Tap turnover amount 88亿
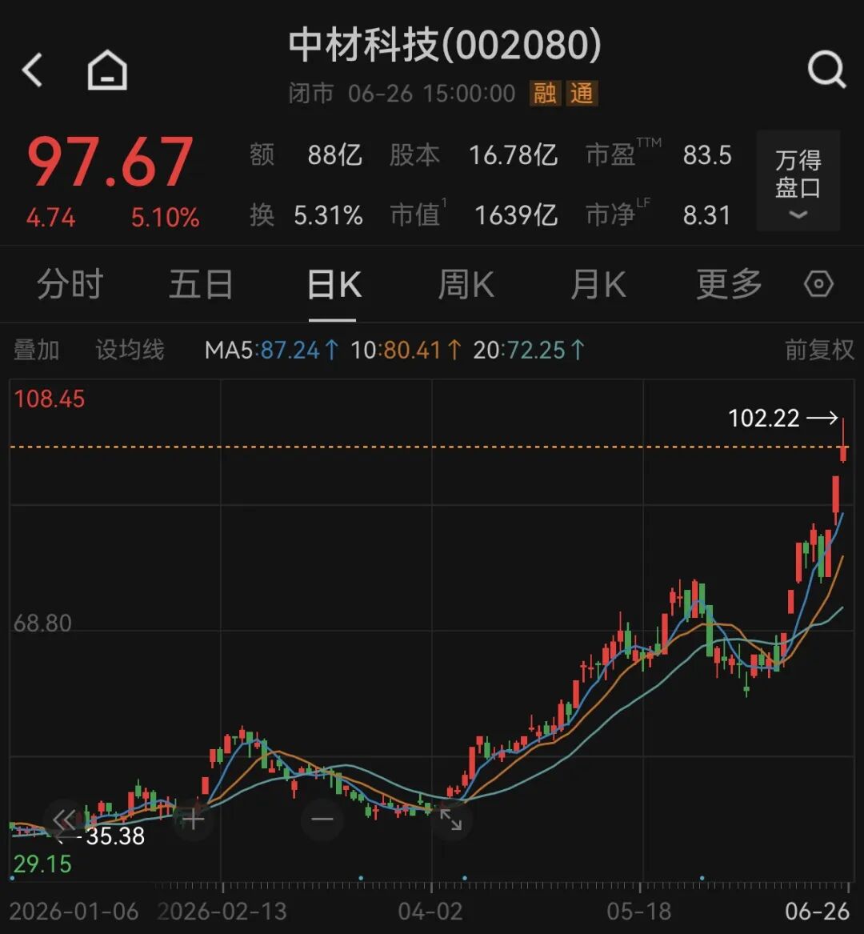This screenshot has width=864, height=934. (x=334, y=155)
